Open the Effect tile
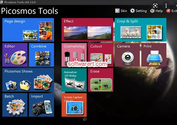Screen dimensions: 177x125 (x=87, y=30)
